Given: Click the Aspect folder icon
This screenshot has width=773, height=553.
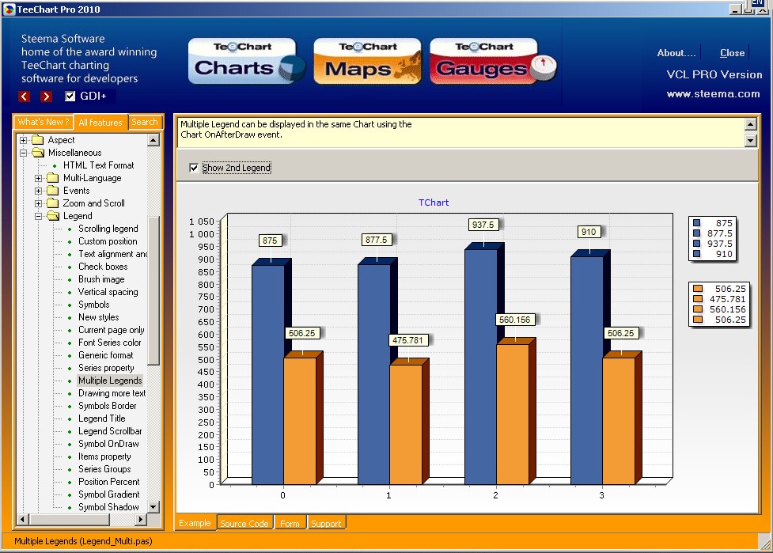Looking at the screenshot, I should (38, 140).
